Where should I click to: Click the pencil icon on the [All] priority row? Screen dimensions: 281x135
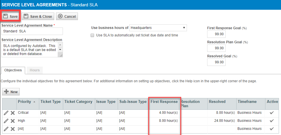point(6,129)
